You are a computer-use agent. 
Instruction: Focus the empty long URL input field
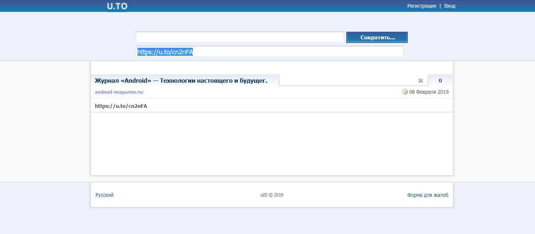(240, 37)
